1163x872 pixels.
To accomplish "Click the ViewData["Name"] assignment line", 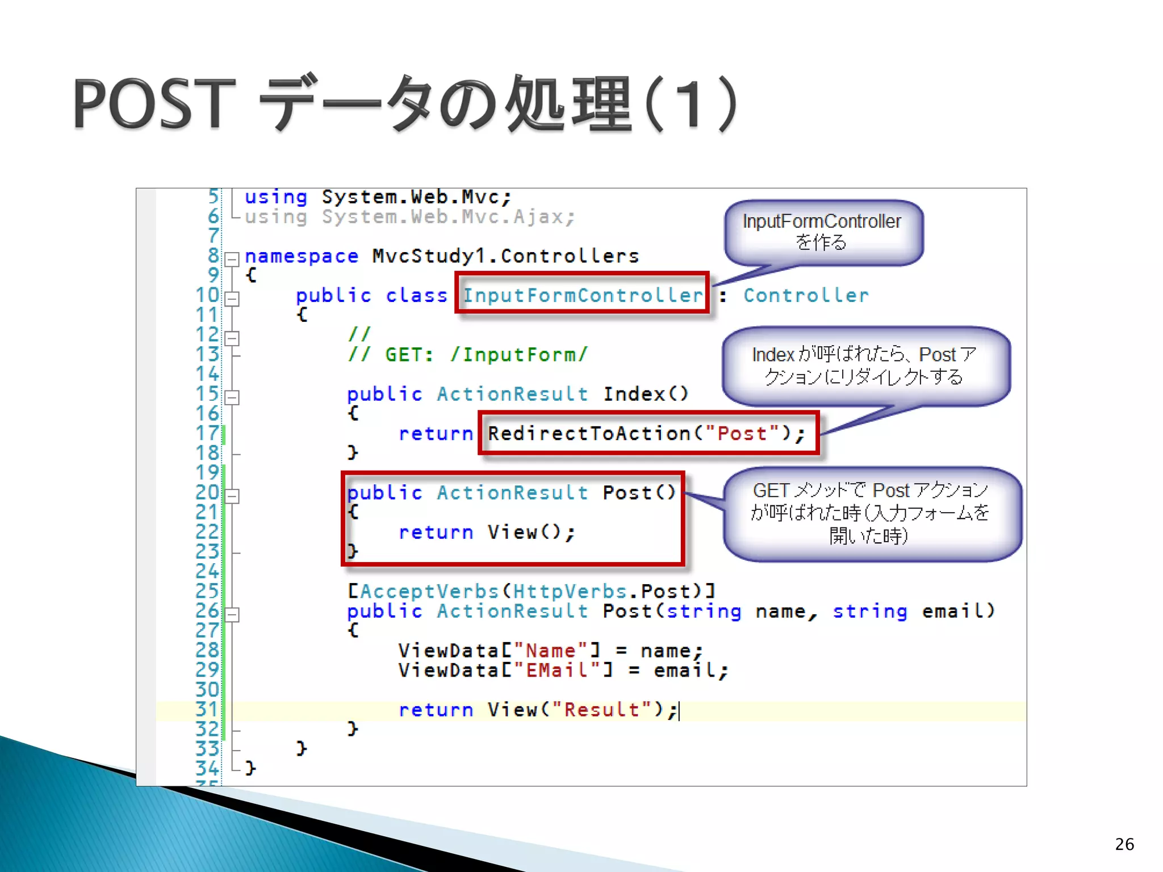I will pos(550,651).
